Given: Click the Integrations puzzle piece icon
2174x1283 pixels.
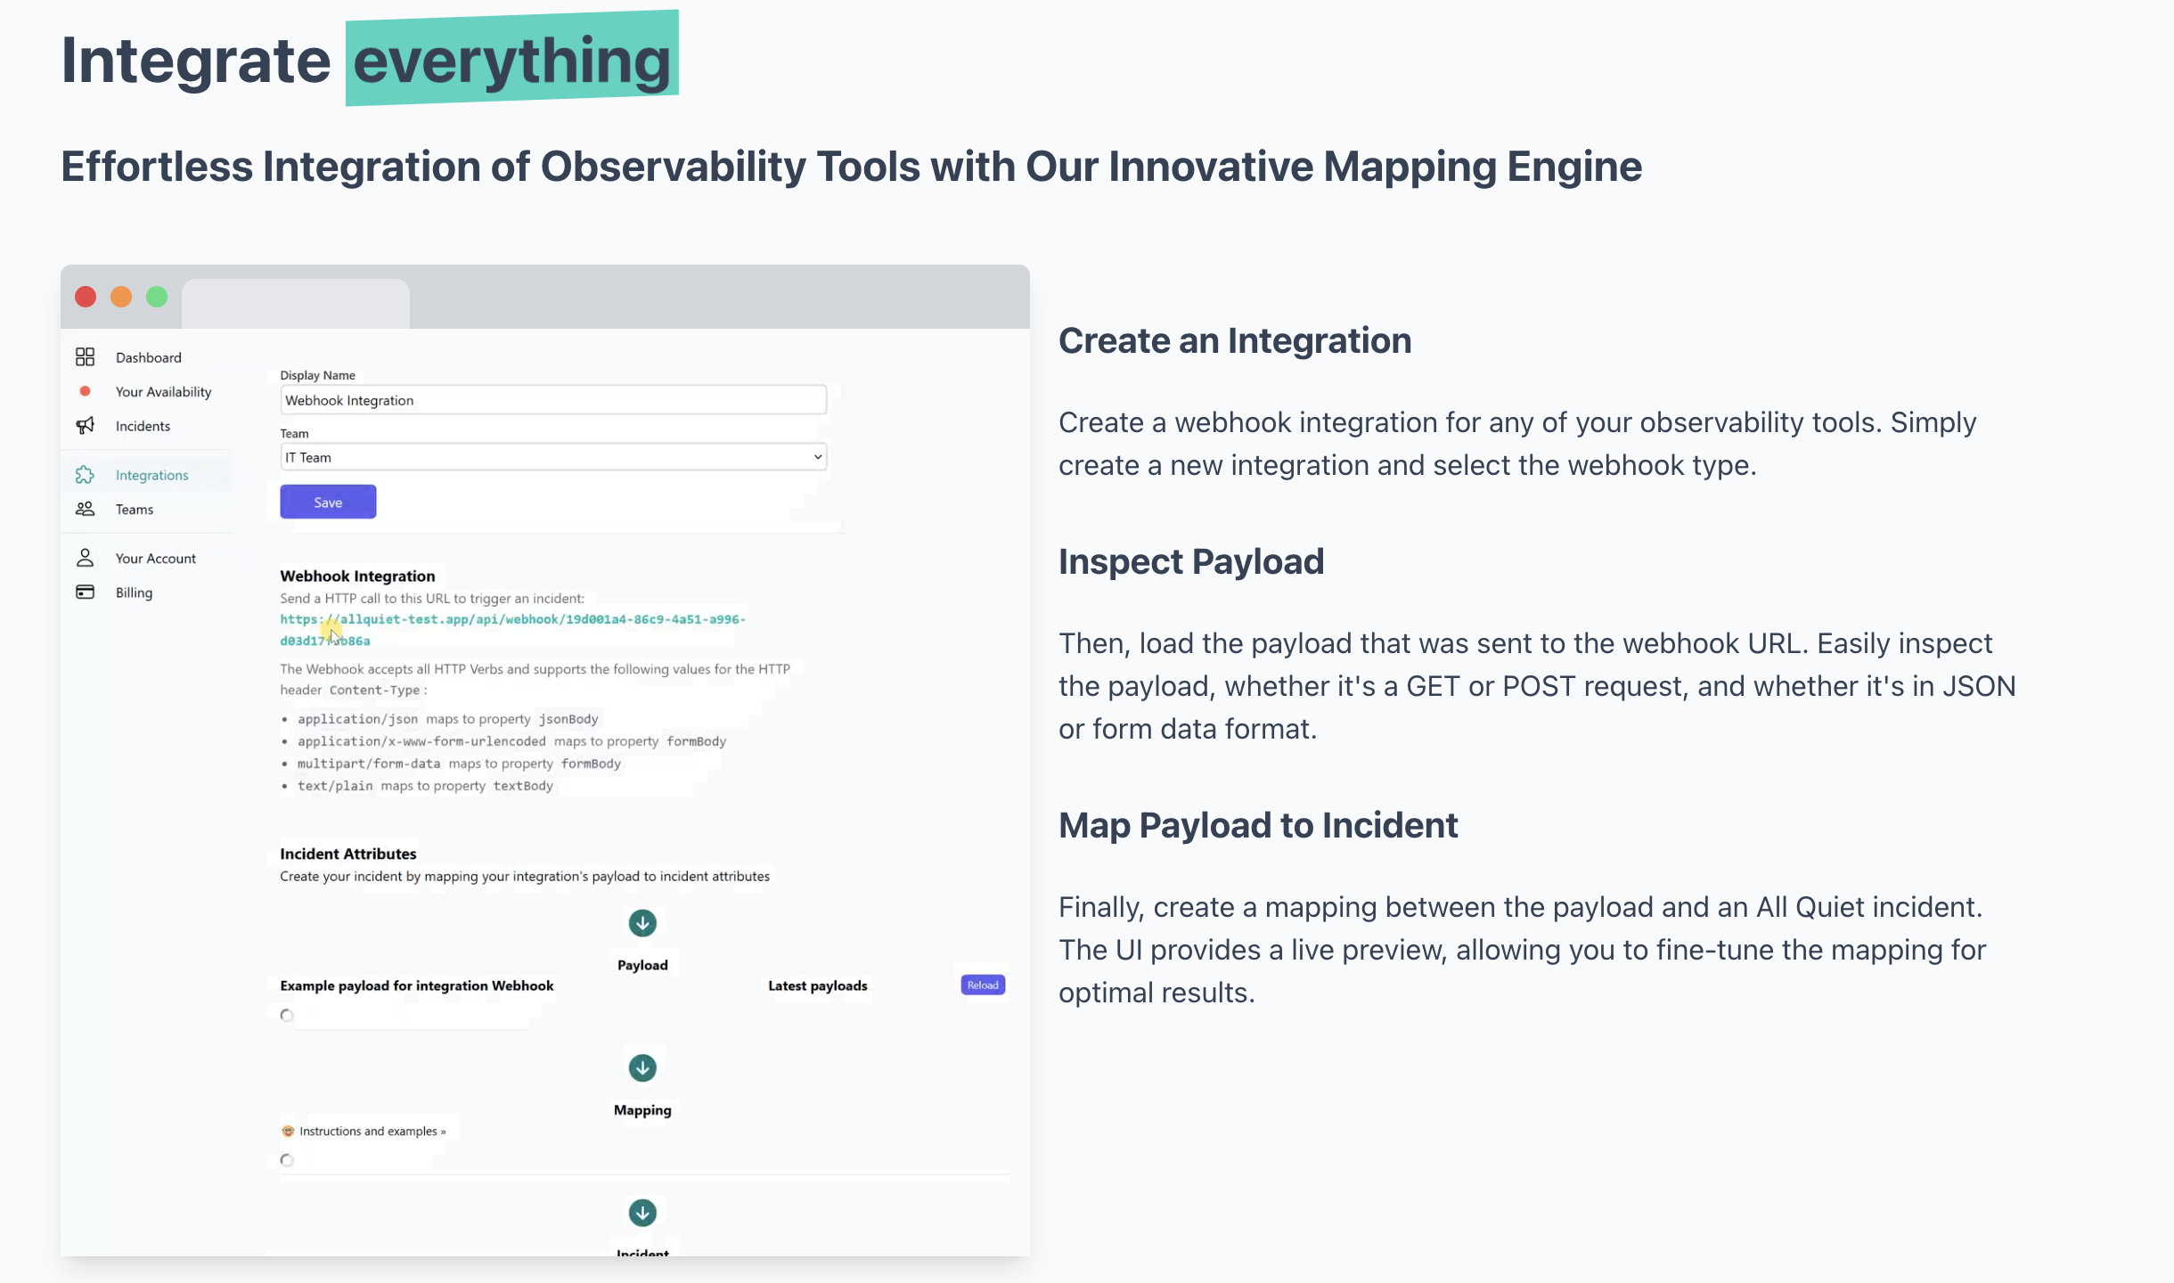Looking at the screenshot, I should click(85, 475).
